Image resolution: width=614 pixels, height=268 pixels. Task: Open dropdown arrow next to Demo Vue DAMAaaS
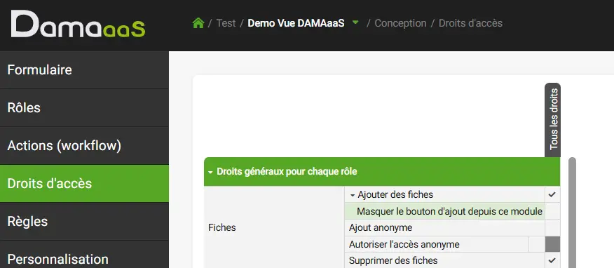[355, 22]
